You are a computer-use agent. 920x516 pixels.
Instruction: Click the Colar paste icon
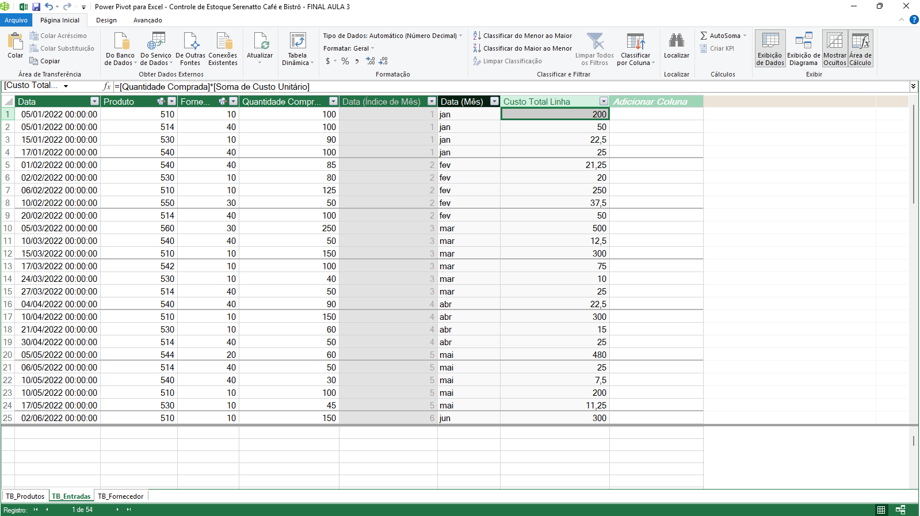click(15, 41)
